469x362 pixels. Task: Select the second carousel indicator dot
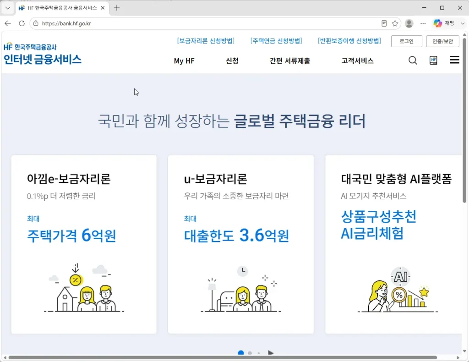tap(250, 353)
